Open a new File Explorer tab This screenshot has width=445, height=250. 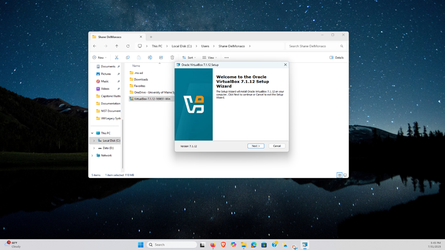tap(151, 37)
